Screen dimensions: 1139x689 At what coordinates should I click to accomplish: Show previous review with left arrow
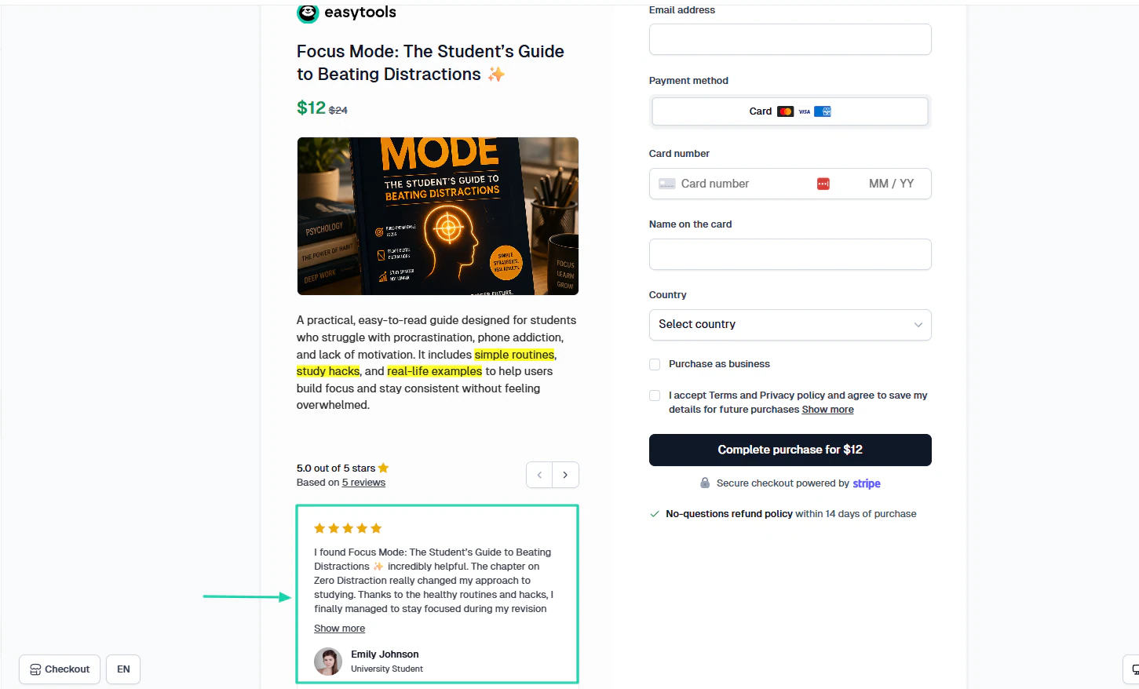point(539,475)
